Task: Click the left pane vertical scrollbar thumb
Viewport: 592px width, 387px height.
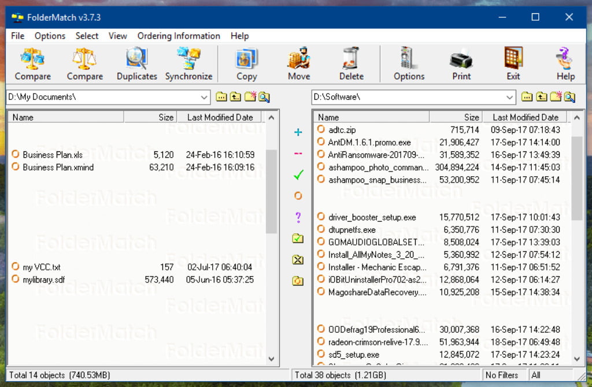Action: [271, 192]
